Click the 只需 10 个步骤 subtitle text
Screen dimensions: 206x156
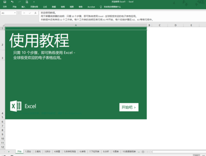tap(44, 55)
